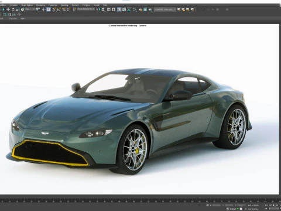Image resolution: width=281 pixels, height=211 pixels.
Task: Open the Named Selection Sets dropdown
Action: (x=86, y=9)
